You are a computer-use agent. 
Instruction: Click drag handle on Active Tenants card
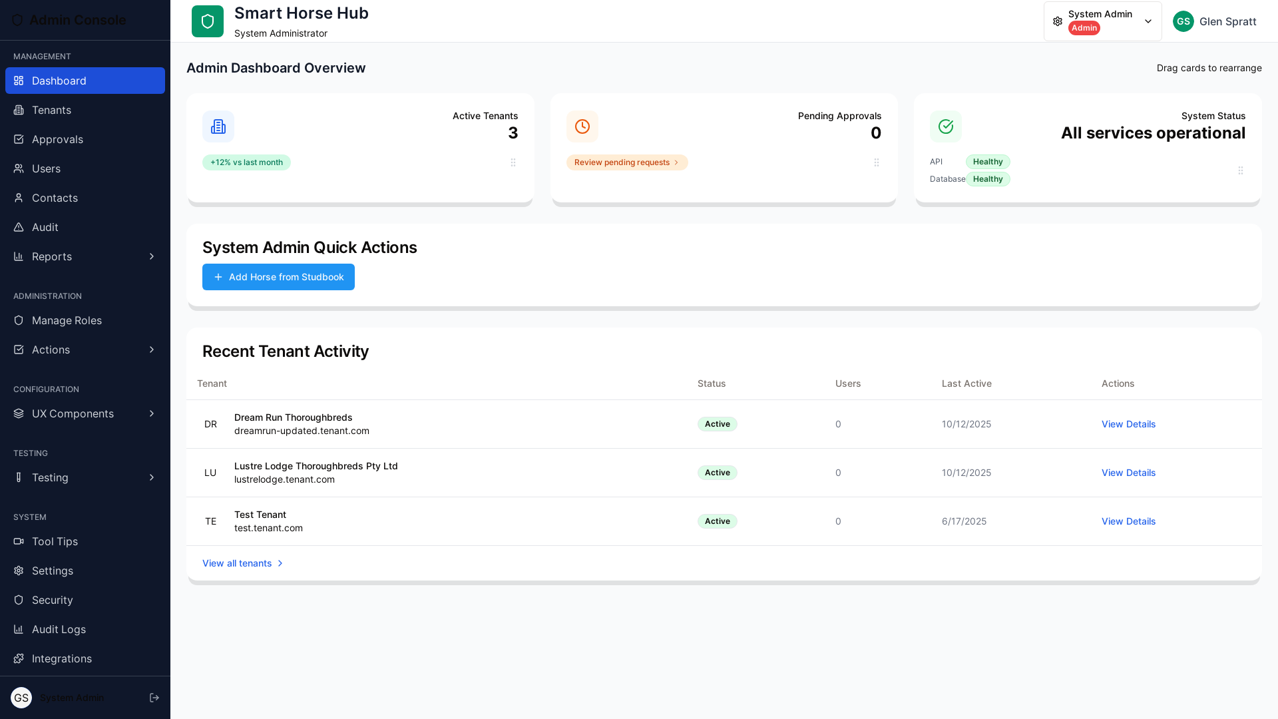[513, 162]
